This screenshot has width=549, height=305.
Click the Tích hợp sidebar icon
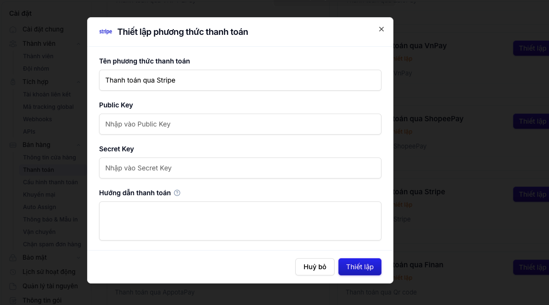13,82
